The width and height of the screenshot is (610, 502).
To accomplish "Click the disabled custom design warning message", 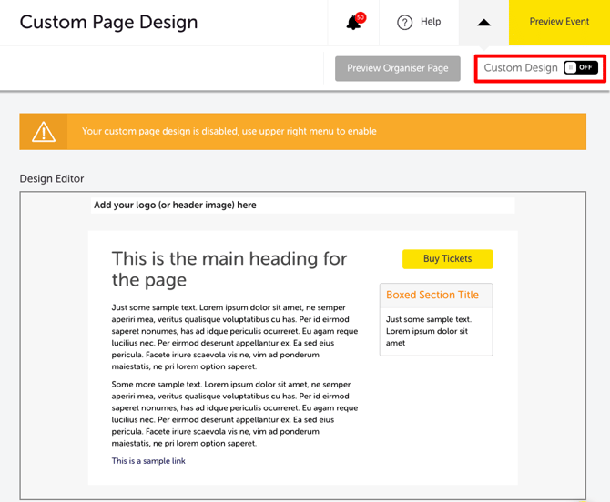I will [229, 131].
